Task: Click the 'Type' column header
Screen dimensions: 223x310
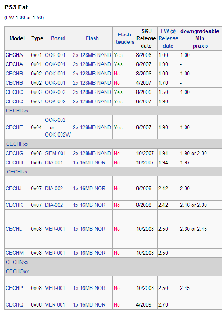Action: pos(37,38)
